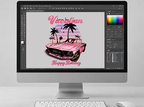Open the Help menu

click(50, 6)
